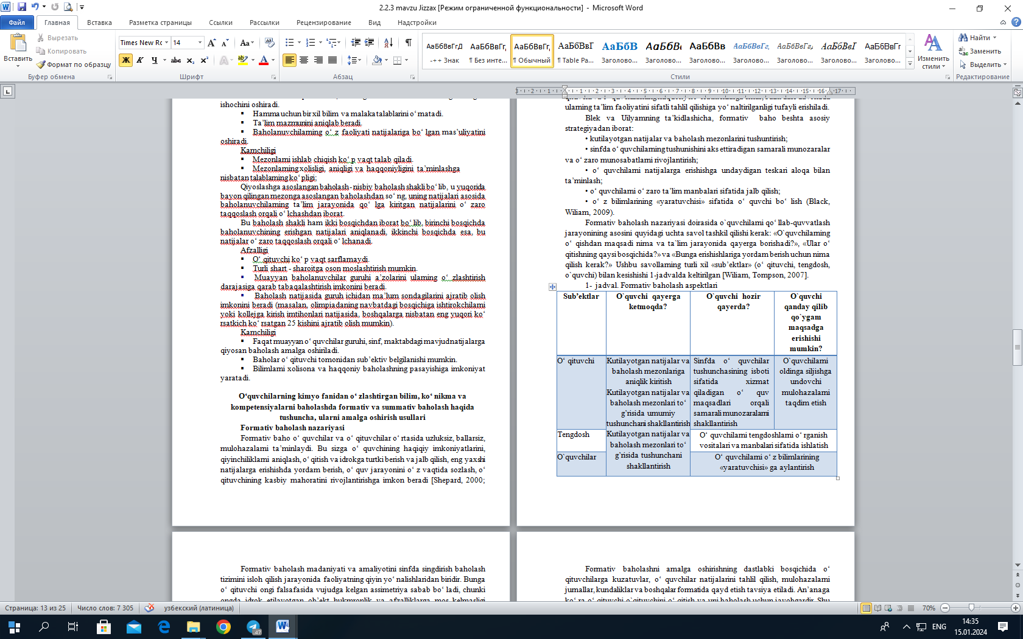Apply bulleted list formatting
The width and height of the screenshot is (1023, 639).
coord(289,43)
